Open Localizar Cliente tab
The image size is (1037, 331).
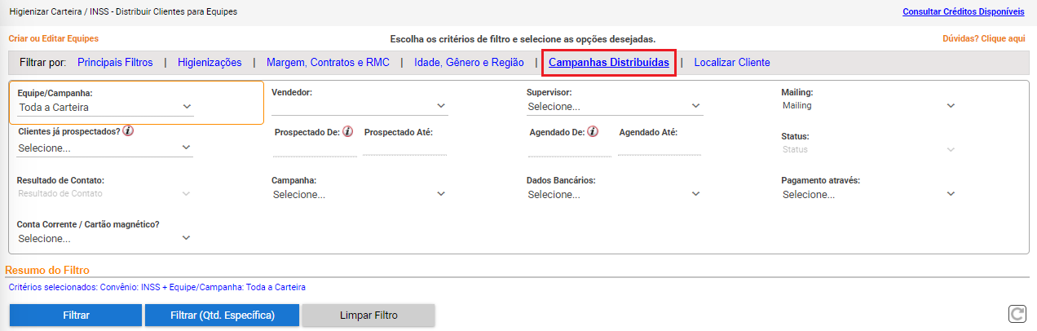coord(732,62)
